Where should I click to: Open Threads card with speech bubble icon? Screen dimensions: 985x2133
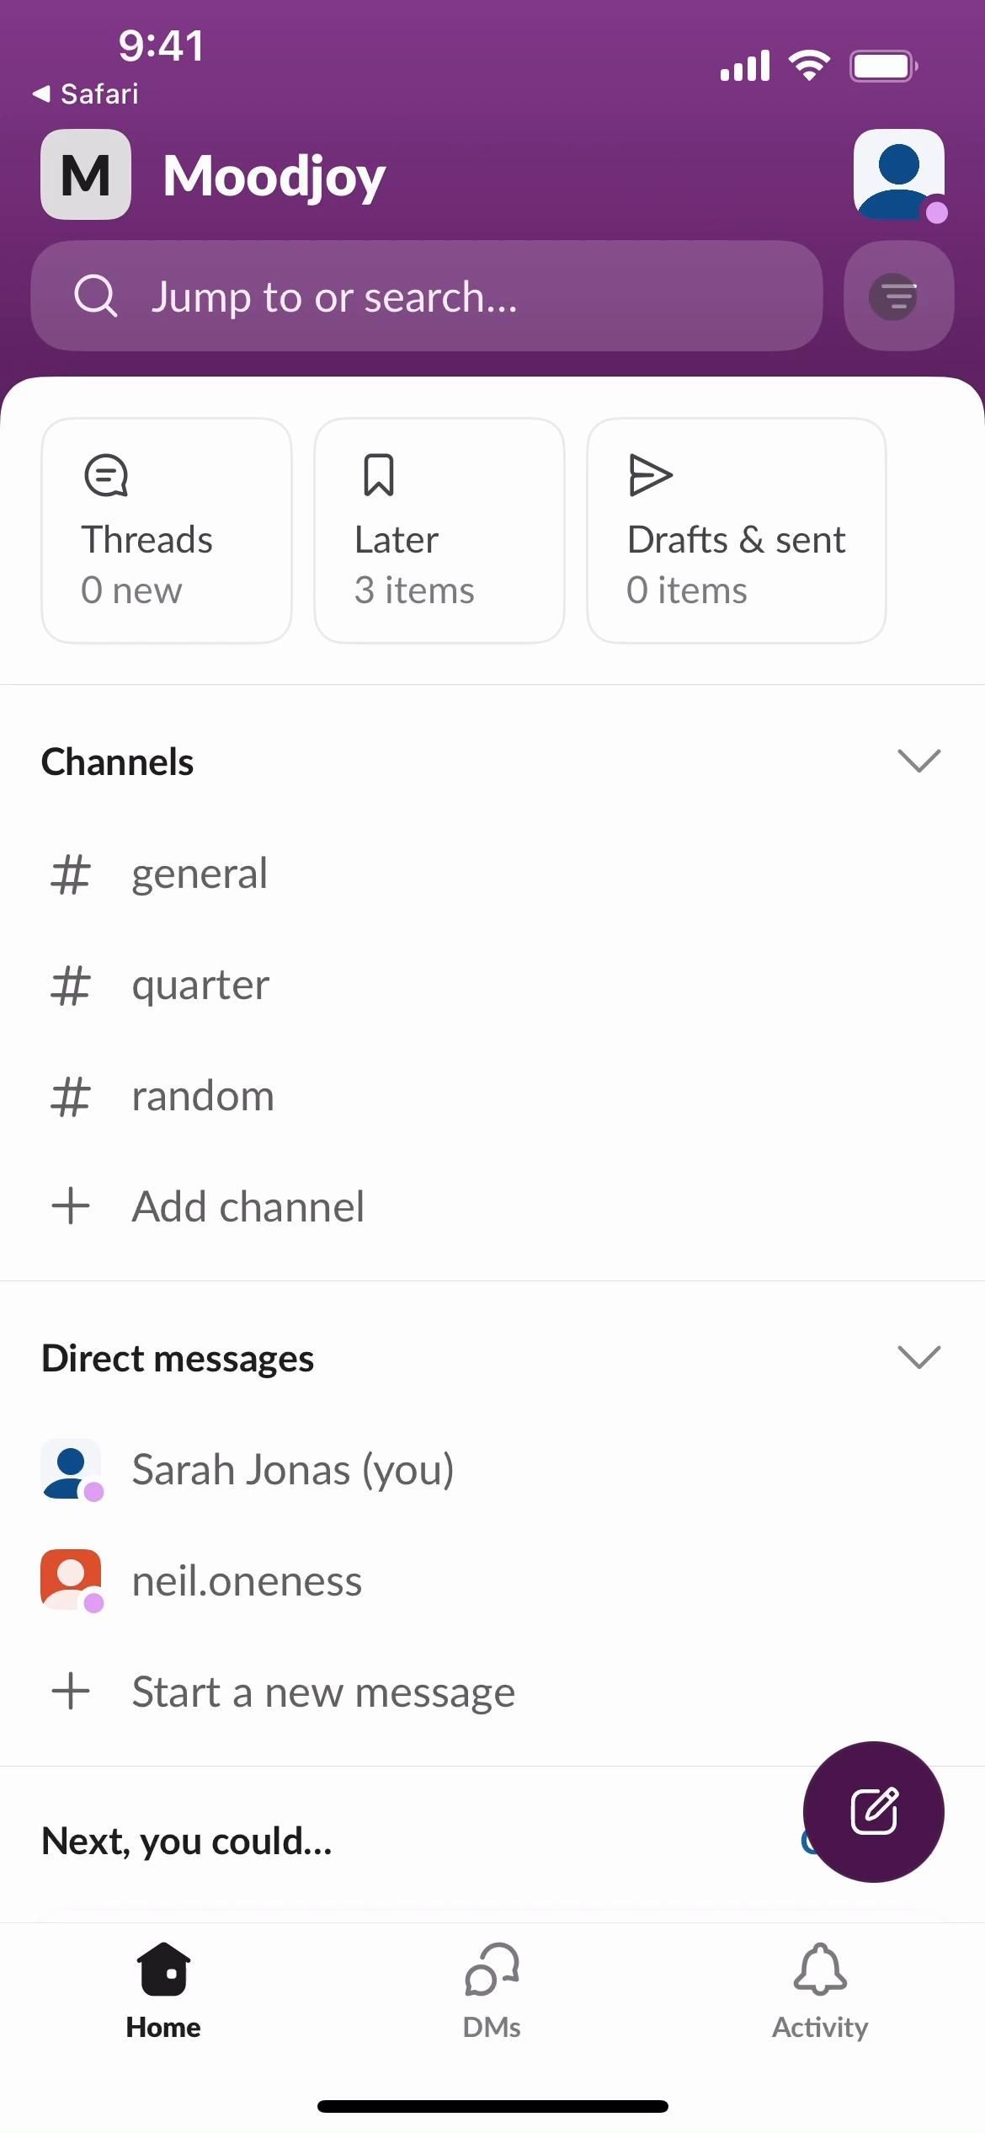pos(167,531)
